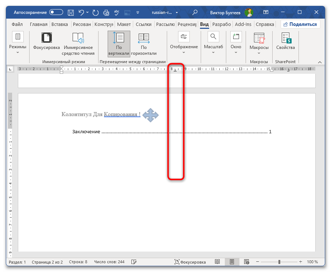Click the Share button
This screenshot has height=272, width=331.
(x=300, y=24)
